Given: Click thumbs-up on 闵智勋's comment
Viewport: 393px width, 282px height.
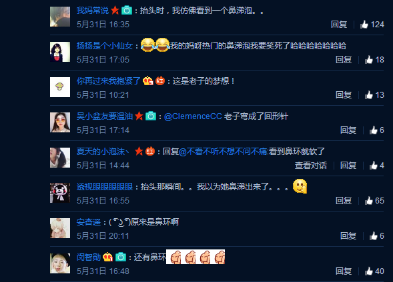Looking at the screenshot, I should coord(369,271).
